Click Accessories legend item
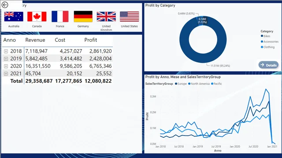The height and width of the screenshot is (158, 282). point(270,42)
